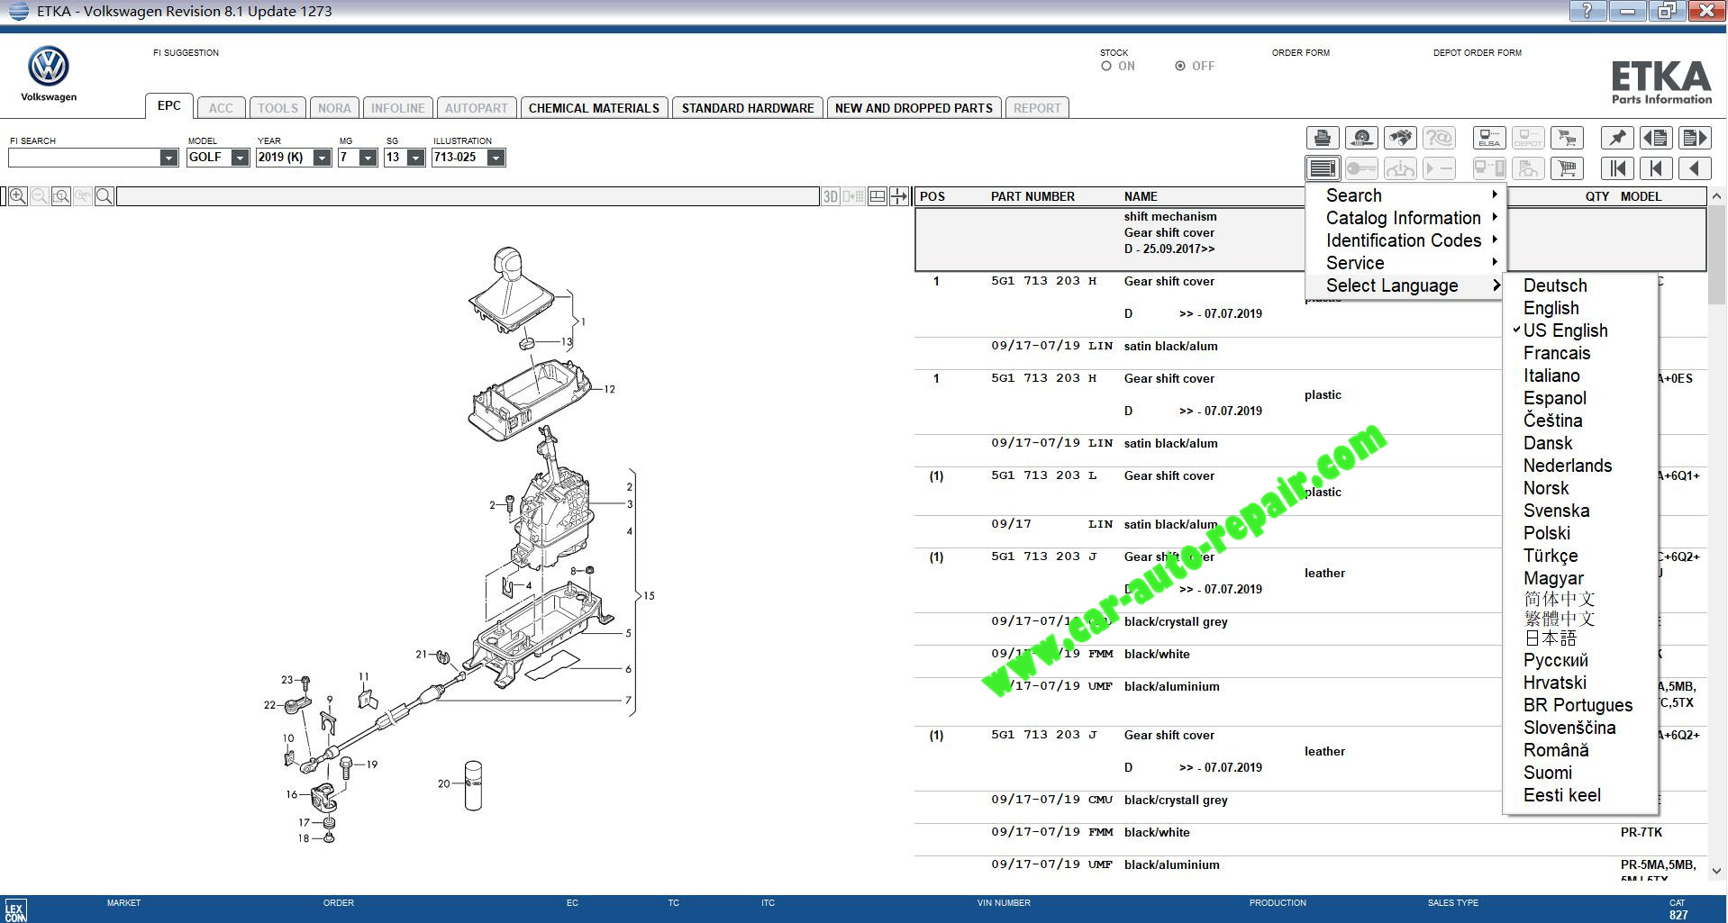The height and width of the screenshot is (923, 1728).
Task: Go to next page document icon
Action: [x=1695, y=138]
